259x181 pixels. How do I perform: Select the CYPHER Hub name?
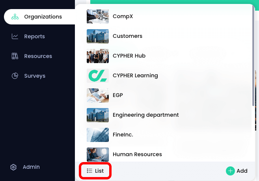[x=129, y=56]
